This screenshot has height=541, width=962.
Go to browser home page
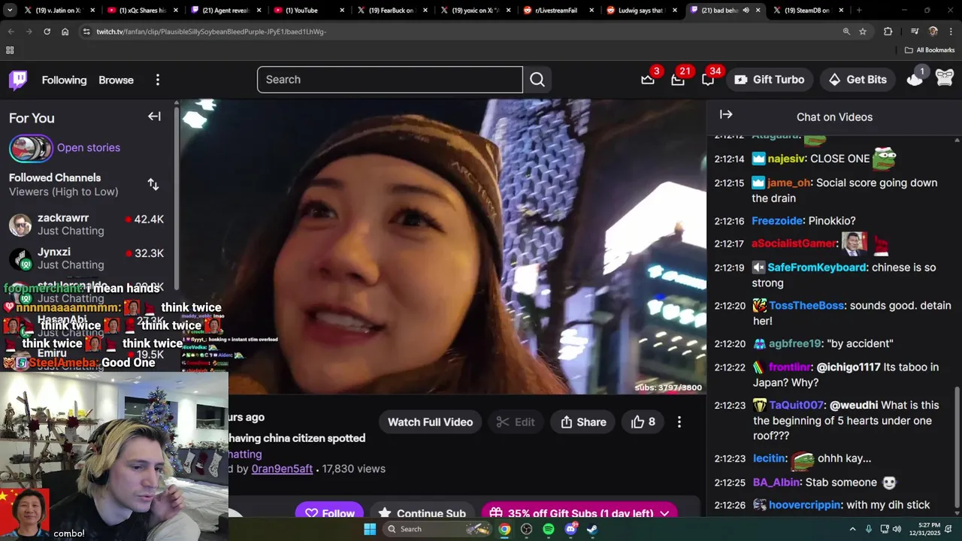tap(65, 32)
